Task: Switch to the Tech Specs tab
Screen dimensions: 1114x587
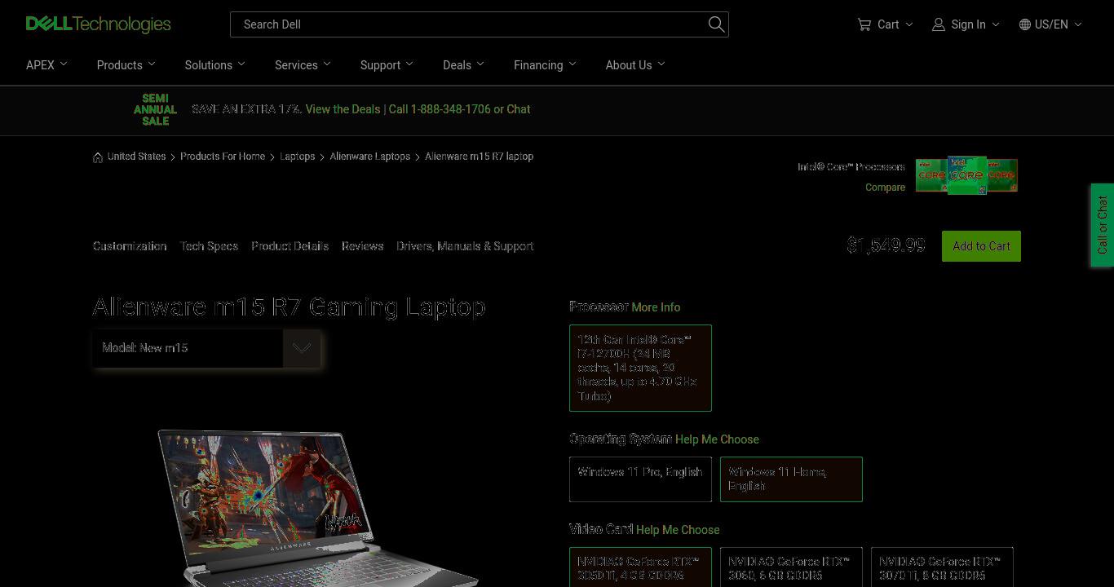Action: (209, 246)
